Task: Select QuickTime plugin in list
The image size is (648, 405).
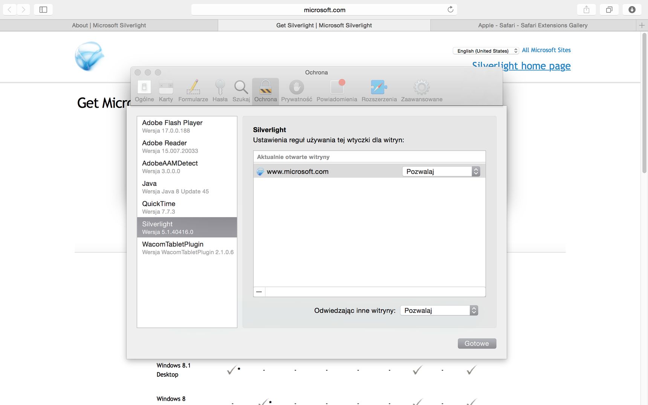Action: [x=187, y=207]
